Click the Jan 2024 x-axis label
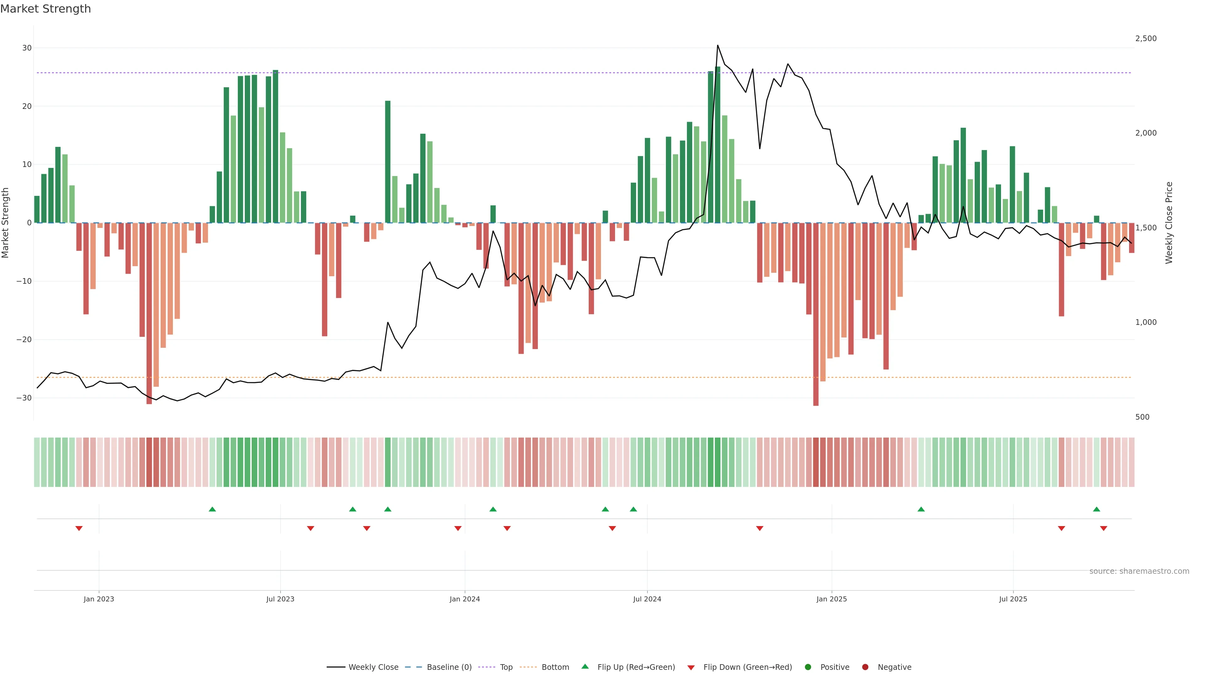Viewport: 1205px width, 678px height. coord(464,599)
